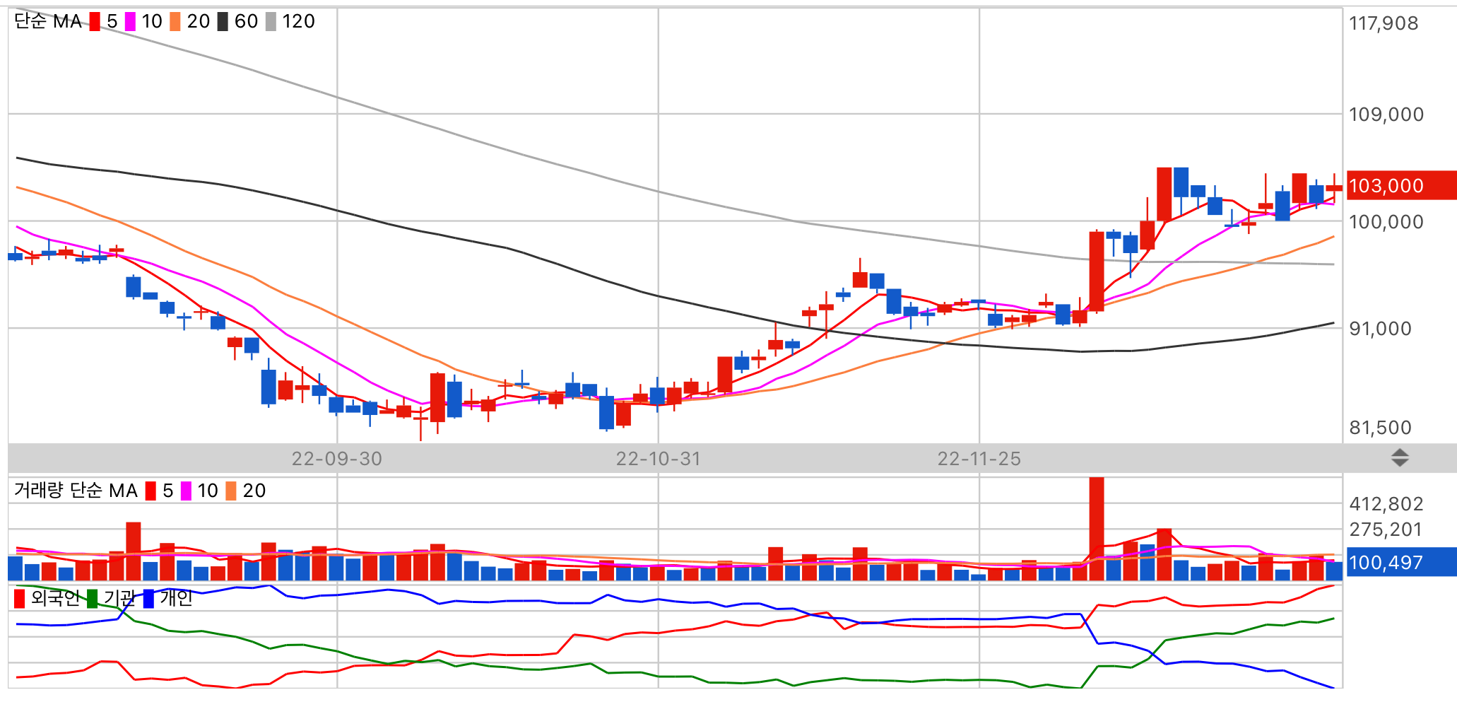This screenshot has width=1457, height=702.
Task: Click the 22-09-30 date label
Action: tap(337, 459)
